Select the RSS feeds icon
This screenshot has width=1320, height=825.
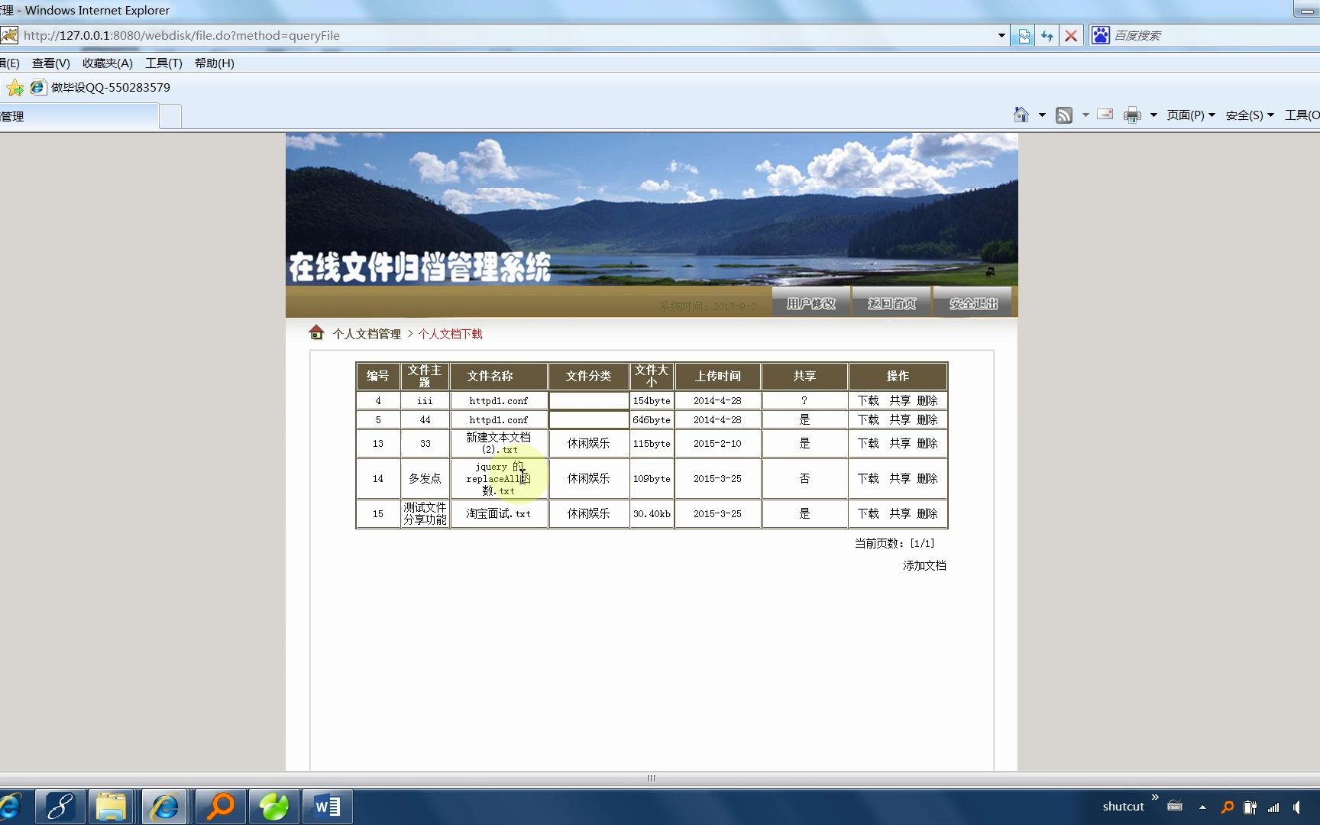tap(1064, 115)
